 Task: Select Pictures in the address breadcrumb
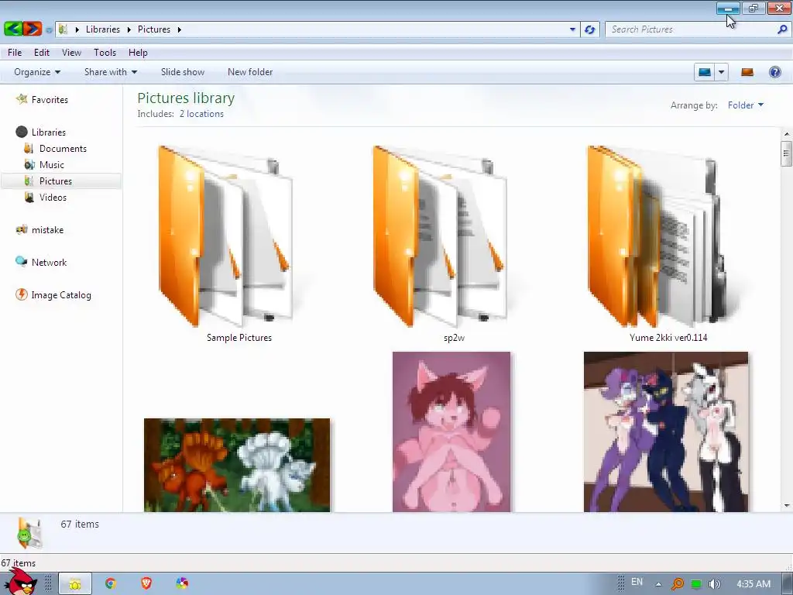[x=154, y=29]
